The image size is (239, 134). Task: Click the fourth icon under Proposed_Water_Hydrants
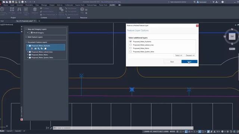(41, 49)
